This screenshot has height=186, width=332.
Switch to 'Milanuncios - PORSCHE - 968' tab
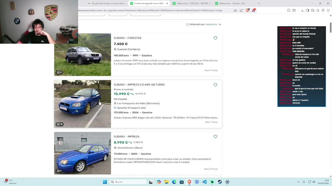pos(191,3)
